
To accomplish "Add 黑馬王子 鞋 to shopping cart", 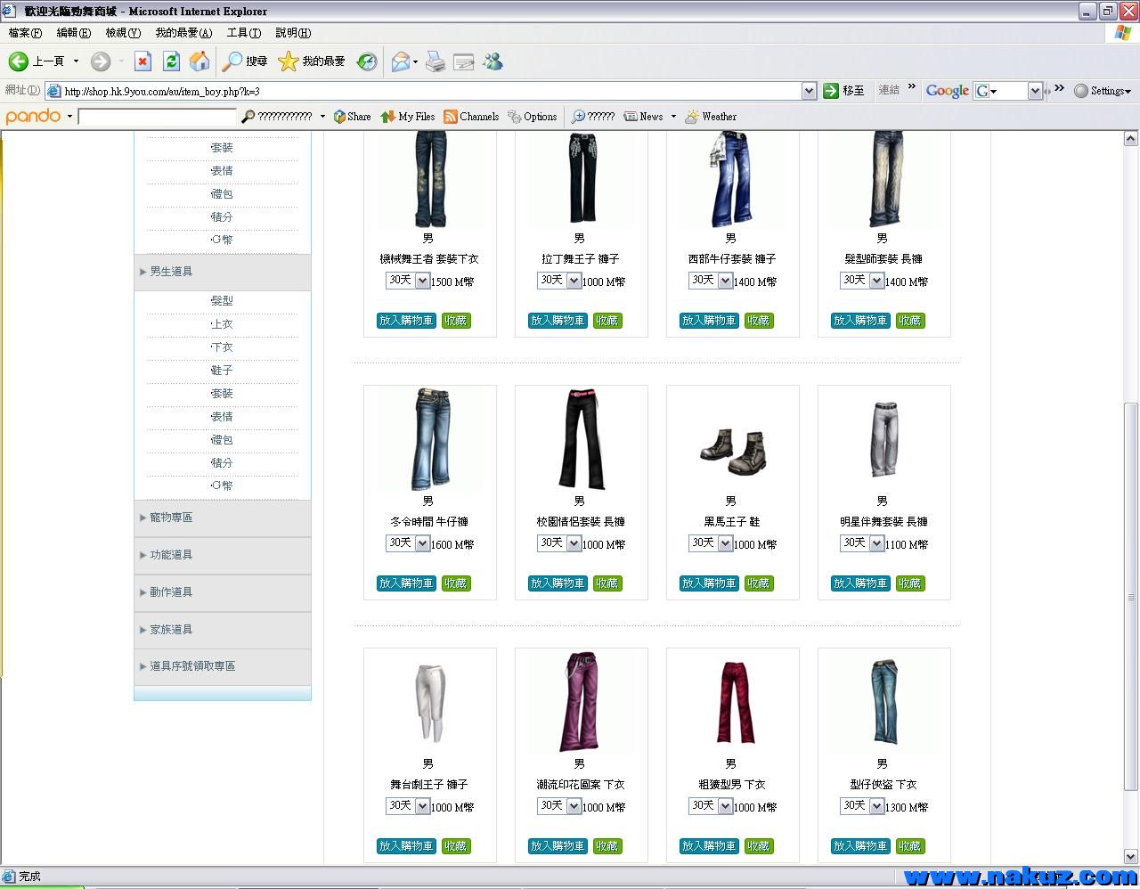I will tap(709, 583).
